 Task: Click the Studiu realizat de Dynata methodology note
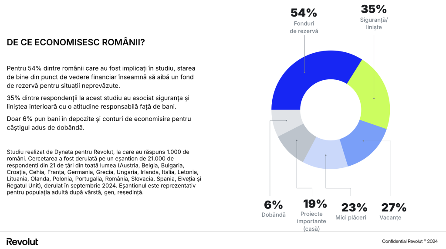(104, 172)
